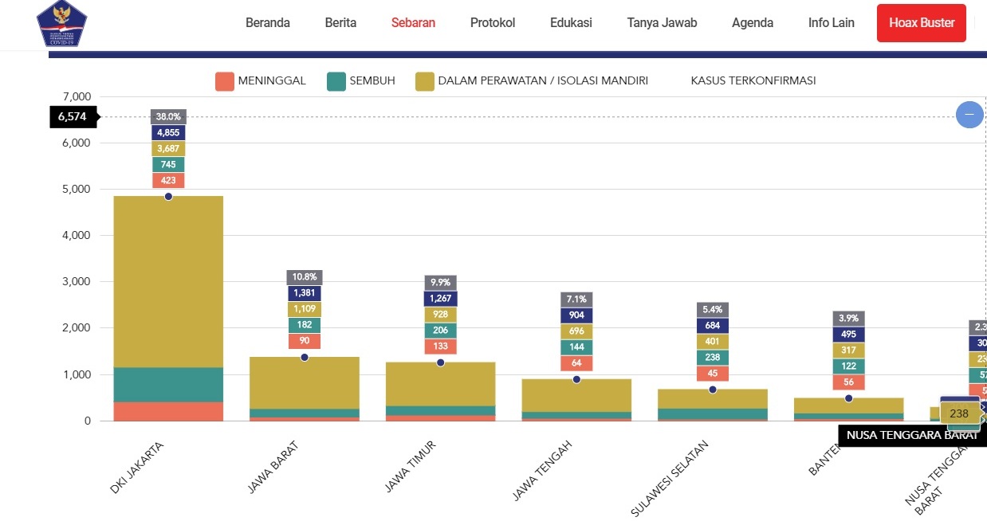Click the data point marker on Sulawesi Selatan bar
Screen dimensions: 987x521
point(713,390)
